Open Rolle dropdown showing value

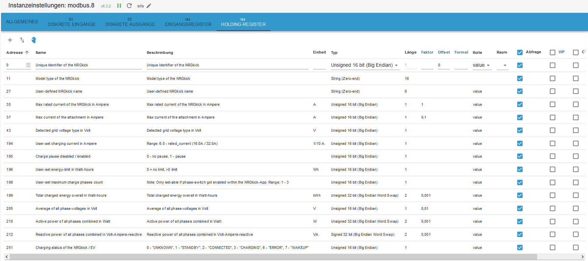[482, 65]
